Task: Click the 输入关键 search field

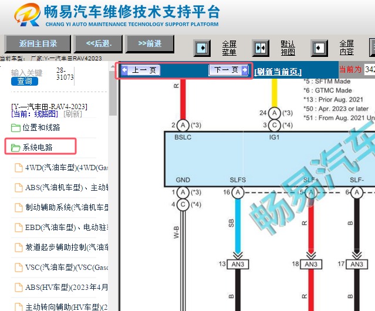Action: (x=27, y=72)
